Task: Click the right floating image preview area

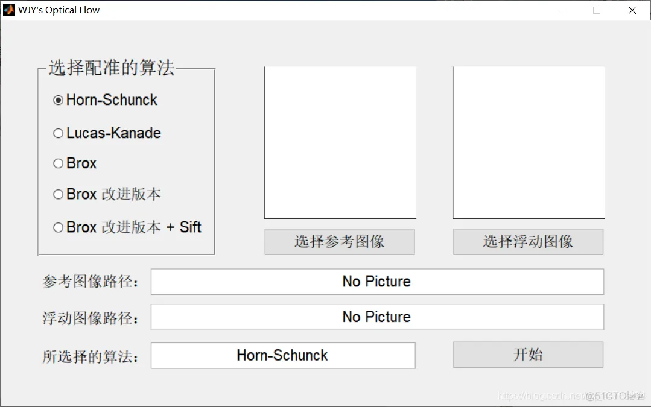Action: click(529, 142)
